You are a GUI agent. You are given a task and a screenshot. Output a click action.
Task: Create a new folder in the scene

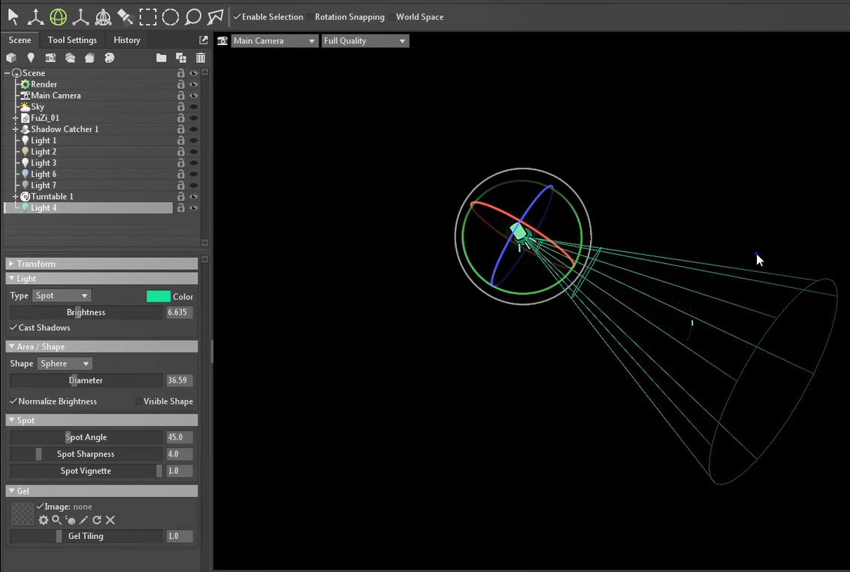click(161, 58)
